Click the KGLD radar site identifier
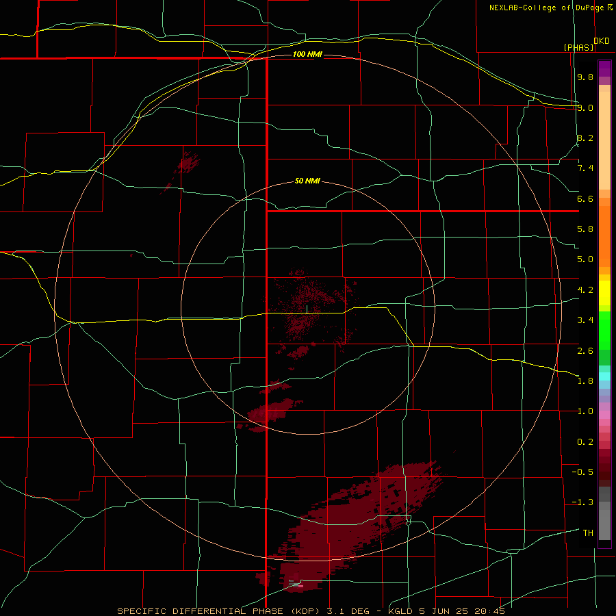This screenshot has width=616, height=616. pos(400,611)
